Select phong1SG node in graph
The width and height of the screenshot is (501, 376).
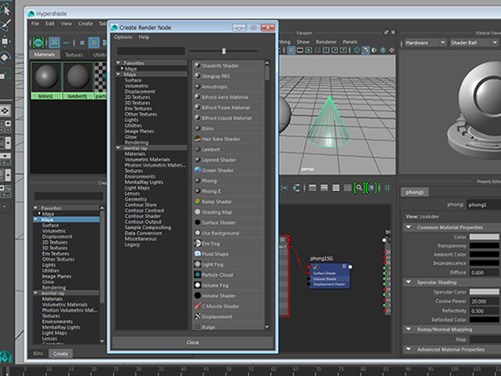coord(329,275)
